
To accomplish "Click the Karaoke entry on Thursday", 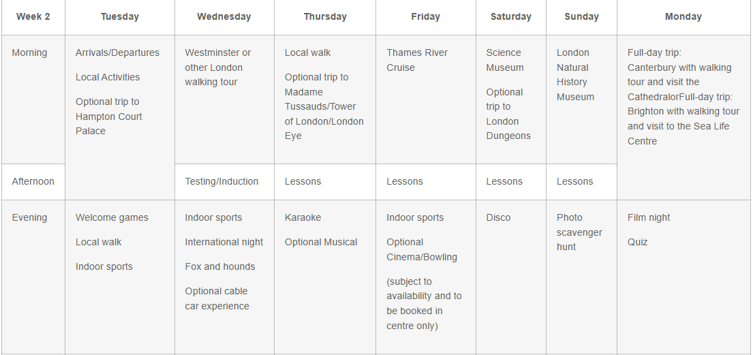I will [x=303, y=218].
